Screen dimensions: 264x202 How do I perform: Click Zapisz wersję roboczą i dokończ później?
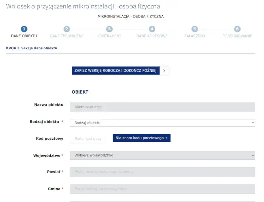coord(116,70)
